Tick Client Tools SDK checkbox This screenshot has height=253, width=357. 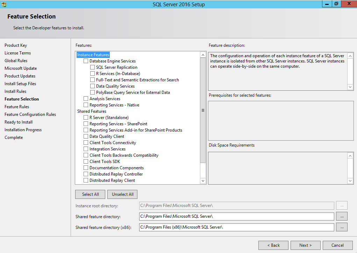click(x=86, y=161)
